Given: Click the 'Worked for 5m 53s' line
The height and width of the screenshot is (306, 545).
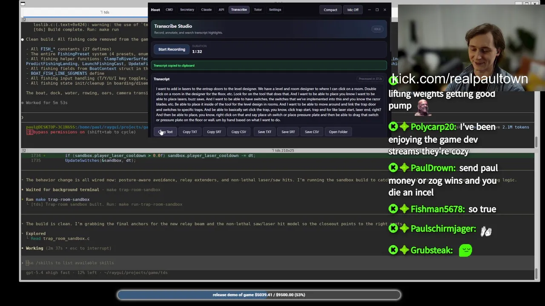Looking at the screenshot, I should coord(46,103).
